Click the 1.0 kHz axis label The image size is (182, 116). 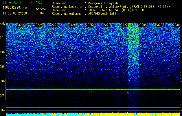coord(3,52)
